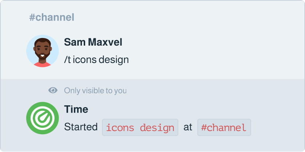
Task: Open the #channel header title
Action: click(x=52, y=17)
